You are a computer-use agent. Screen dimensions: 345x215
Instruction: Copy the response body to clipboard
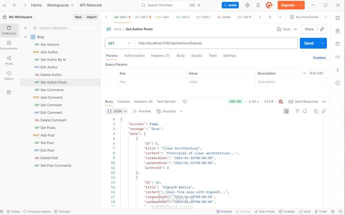click(316, 111)
